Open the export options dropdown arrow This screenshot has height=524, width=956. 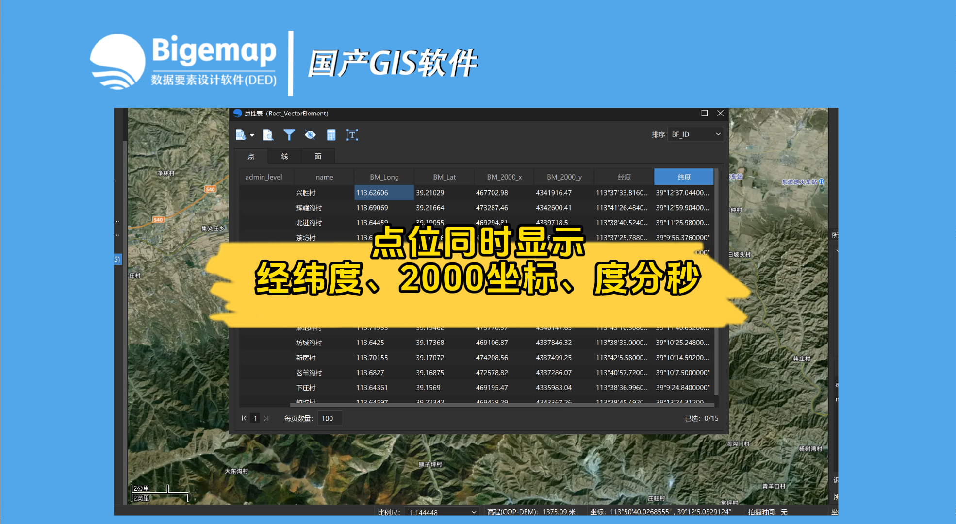click(x=252, y=135)
